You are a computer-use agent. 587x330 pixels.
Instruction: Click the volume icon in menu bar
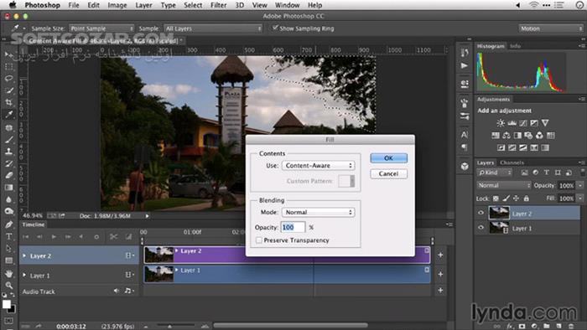[518, 5]
